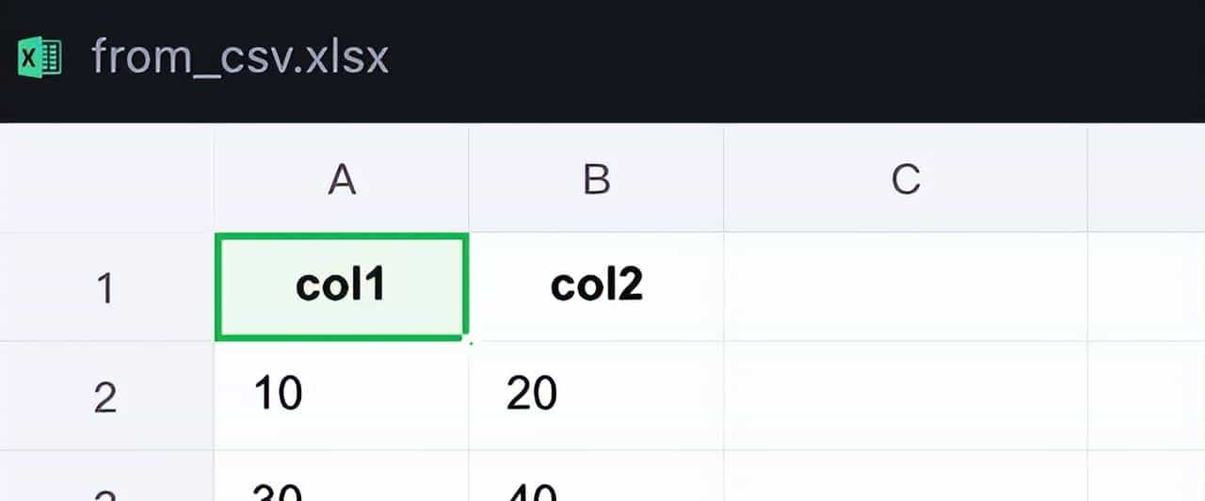The height and width of the screenshot is (501, 1205).
Task: Click the cell showing 40
Action: 596,480
